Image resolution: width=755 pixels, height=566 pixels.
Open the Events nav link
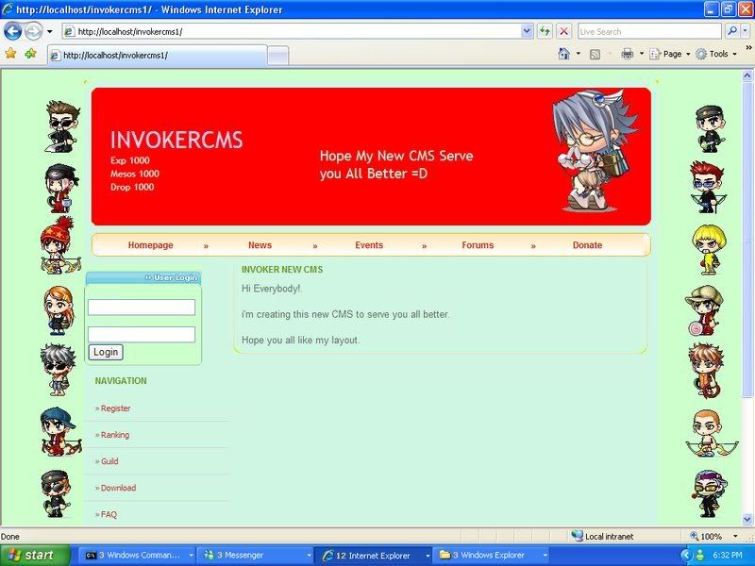click(369, 245)
